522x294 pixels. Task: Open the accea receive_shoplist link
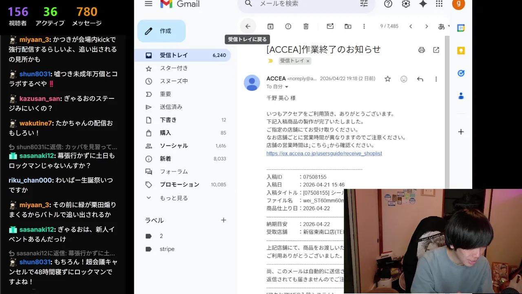click(x=324, y=154)
